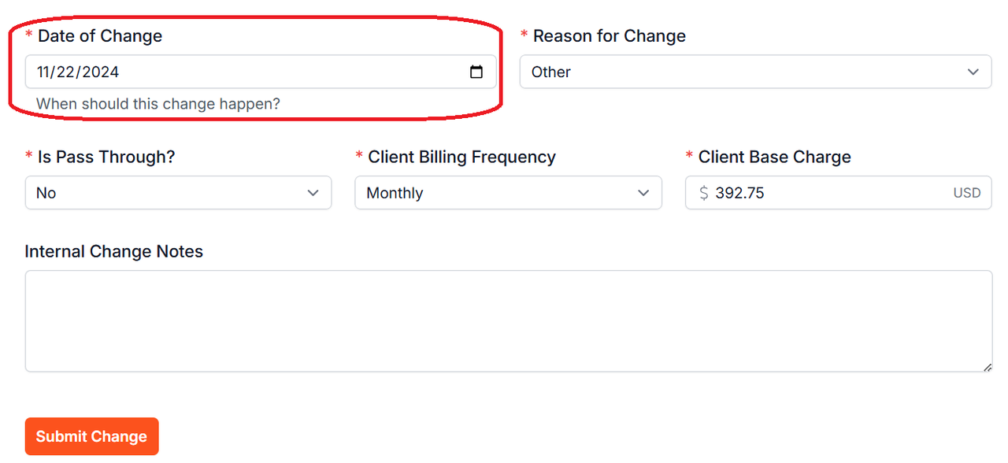Select the month segment 11 in the date
This screenshot has height=463, width=1008.
point(44,72)
